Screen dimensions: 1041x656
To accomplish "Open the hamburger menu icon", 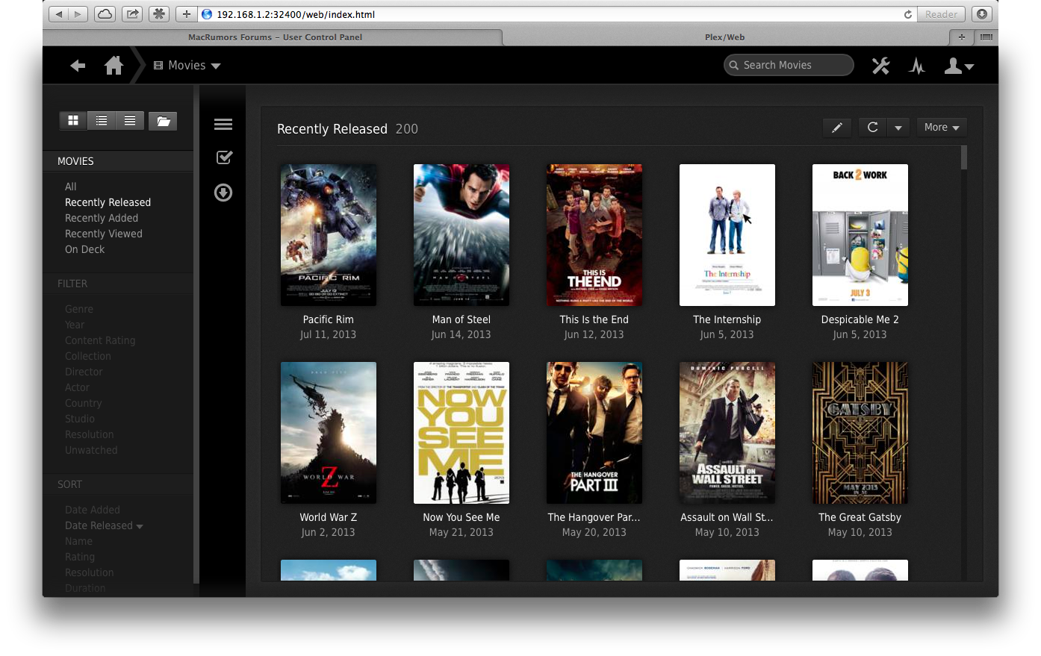I will coord(223,125).
